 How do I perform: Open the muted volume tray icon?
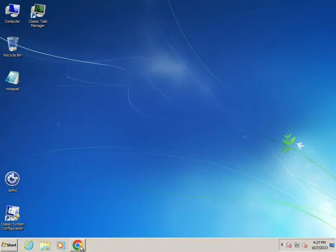pos(304,245)
